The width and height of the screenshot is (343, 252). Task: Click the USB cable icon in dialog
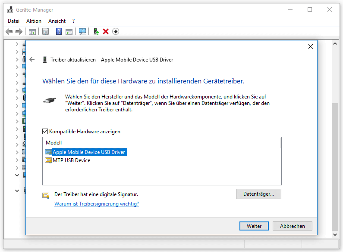[50, 101]
